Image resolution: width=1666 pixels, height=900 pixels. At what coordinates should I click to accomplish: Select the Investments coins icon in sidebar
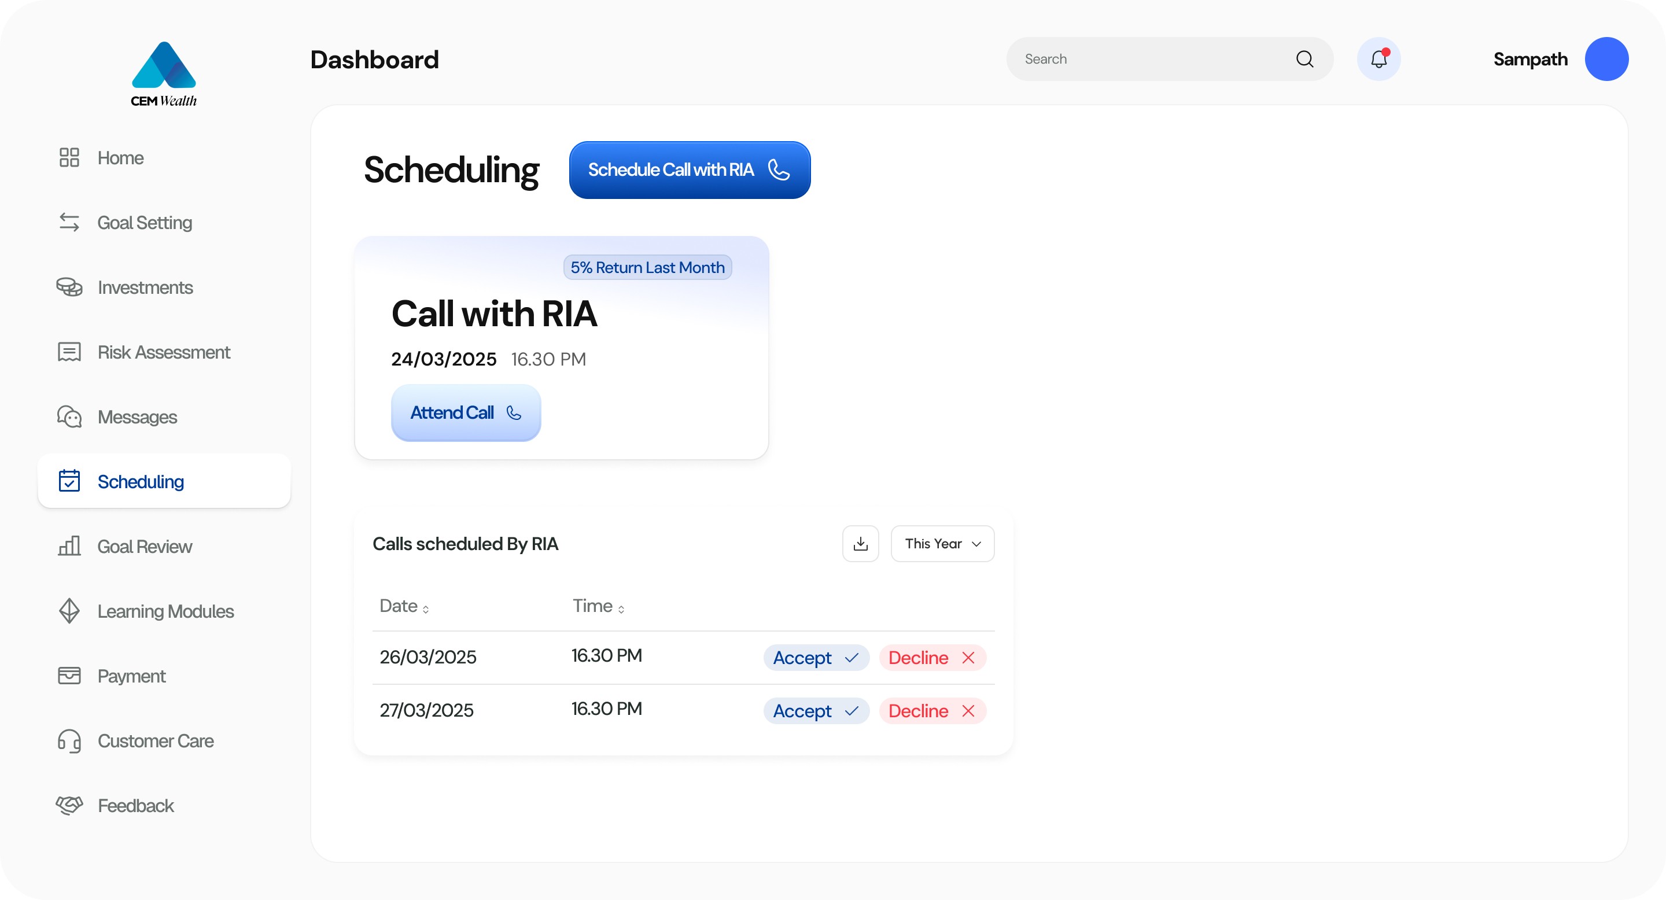click(69, 287)
